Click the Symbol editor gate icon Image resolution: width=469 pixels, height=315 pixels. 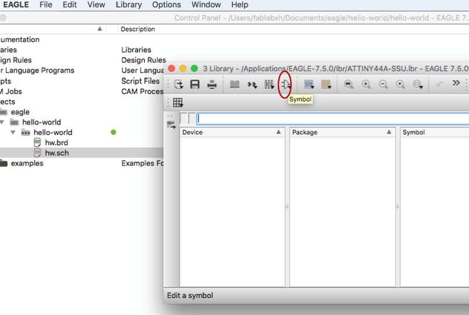click(285, 85)
